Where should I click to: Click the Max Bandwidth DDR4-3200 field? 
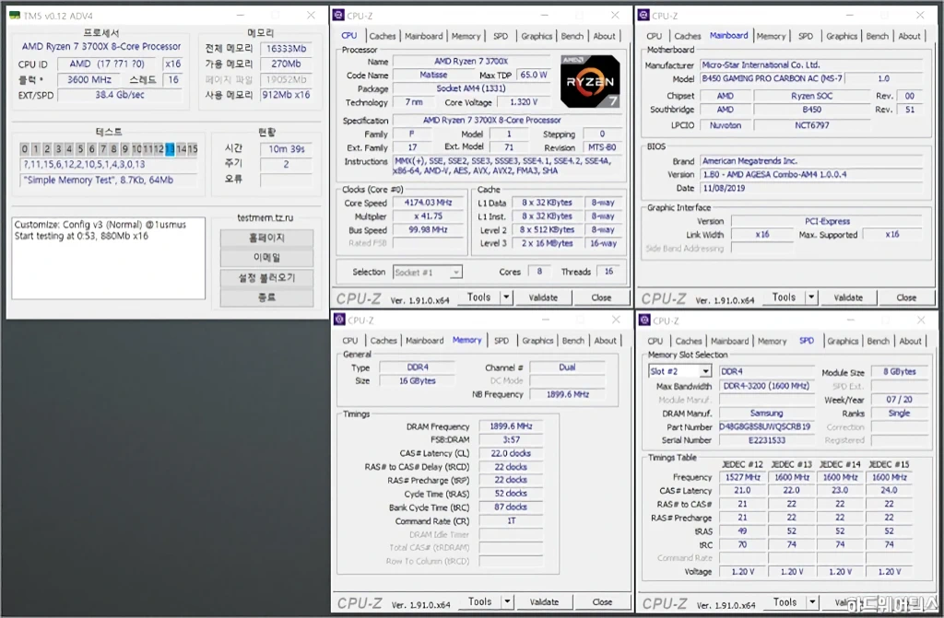pyautogui.click(x=766, y=386)
